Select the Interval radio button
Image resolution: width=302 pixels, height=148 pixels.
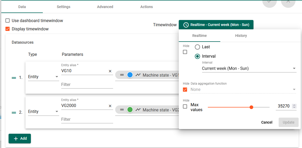[x=197, y=56]
